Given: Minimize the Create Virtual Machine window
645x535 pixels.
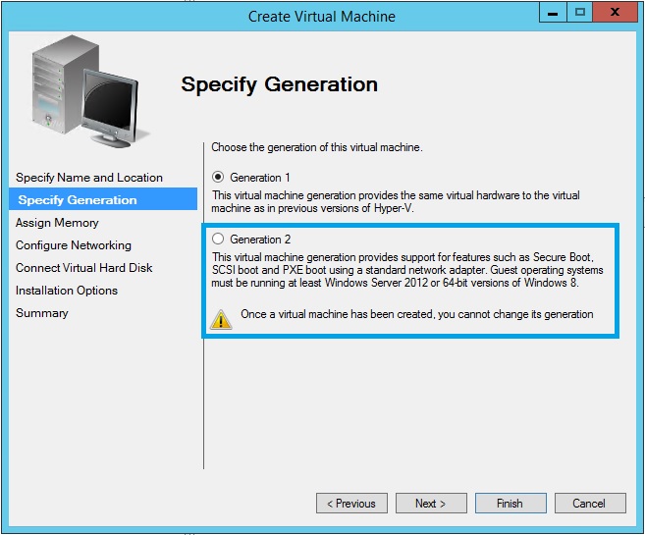Looking at the screenshot, I should click(553, 14).
